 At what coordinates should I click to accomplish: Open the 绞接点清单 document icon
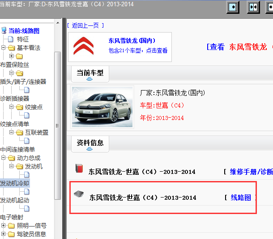point(27,115)
